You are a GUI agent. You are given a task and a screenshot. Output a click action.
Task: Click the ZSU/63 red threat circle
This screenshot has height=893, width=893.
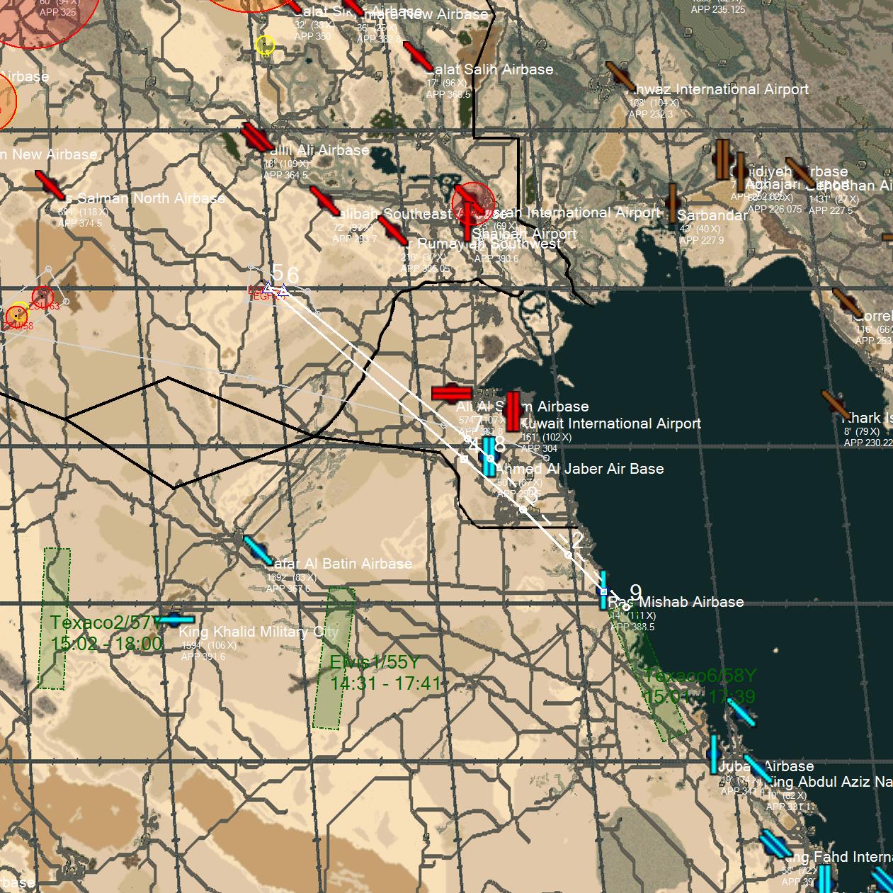click(43, 296)
